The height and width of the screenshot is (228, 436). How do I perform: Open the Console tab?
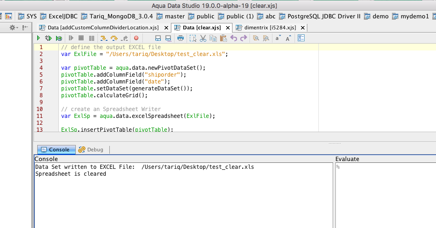pyautogui.click(x=56, y=150)
